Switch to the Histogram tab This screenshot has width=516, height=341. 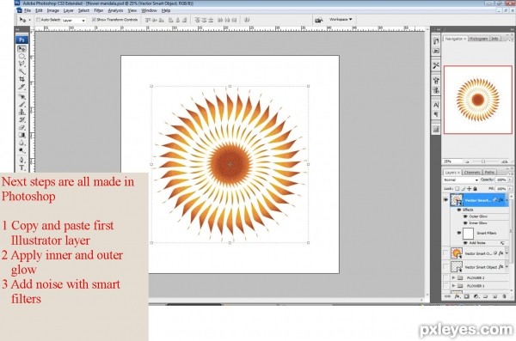coord(478,39)
